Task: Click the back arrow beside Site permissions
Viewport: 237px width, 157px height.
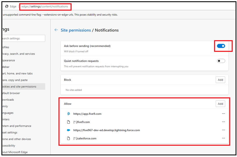Action: tap(56, 30)
